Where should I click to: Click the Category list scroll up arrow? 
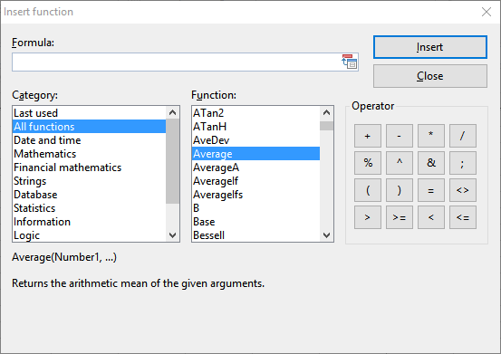(172, 112)
